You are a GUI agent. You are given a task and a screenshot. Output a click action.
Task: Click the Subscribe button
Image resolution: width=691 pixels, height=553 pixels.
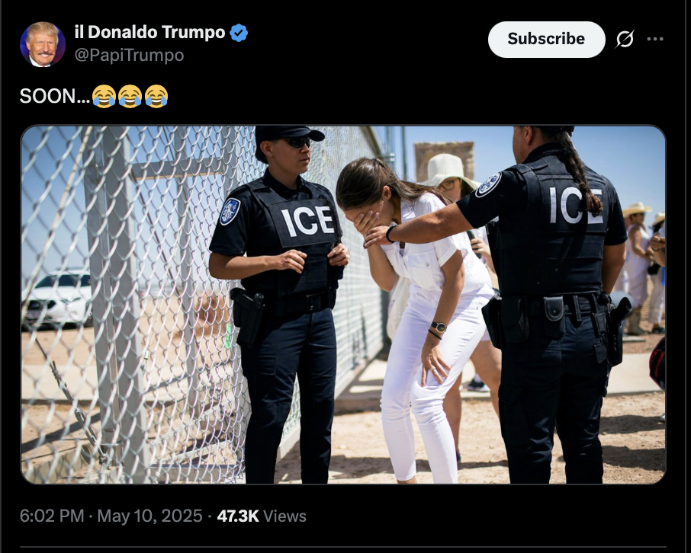pos(546,39)
